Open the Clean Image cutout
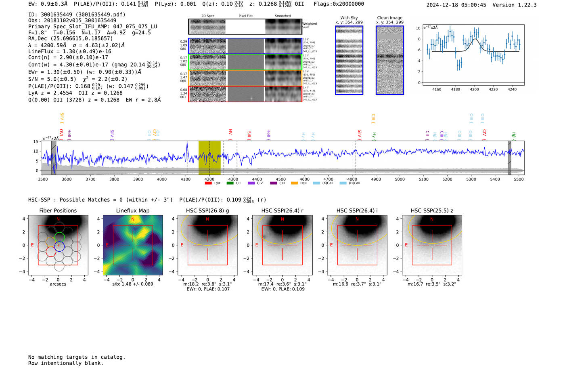The width and height of the screenshot is (565, 385). pyautogui.click(x=390, y=60)
